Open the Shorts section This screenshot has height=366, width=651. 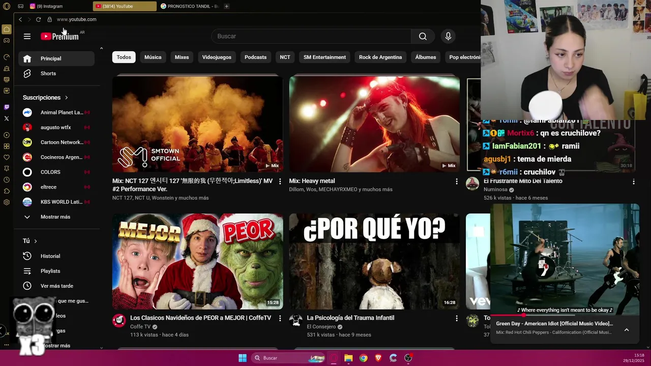point(56,74)
